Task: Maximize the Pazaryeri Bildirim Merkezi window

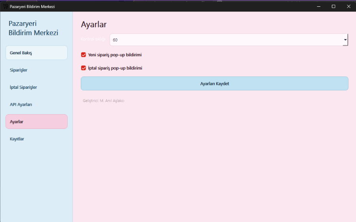Action: pos(333,6)
